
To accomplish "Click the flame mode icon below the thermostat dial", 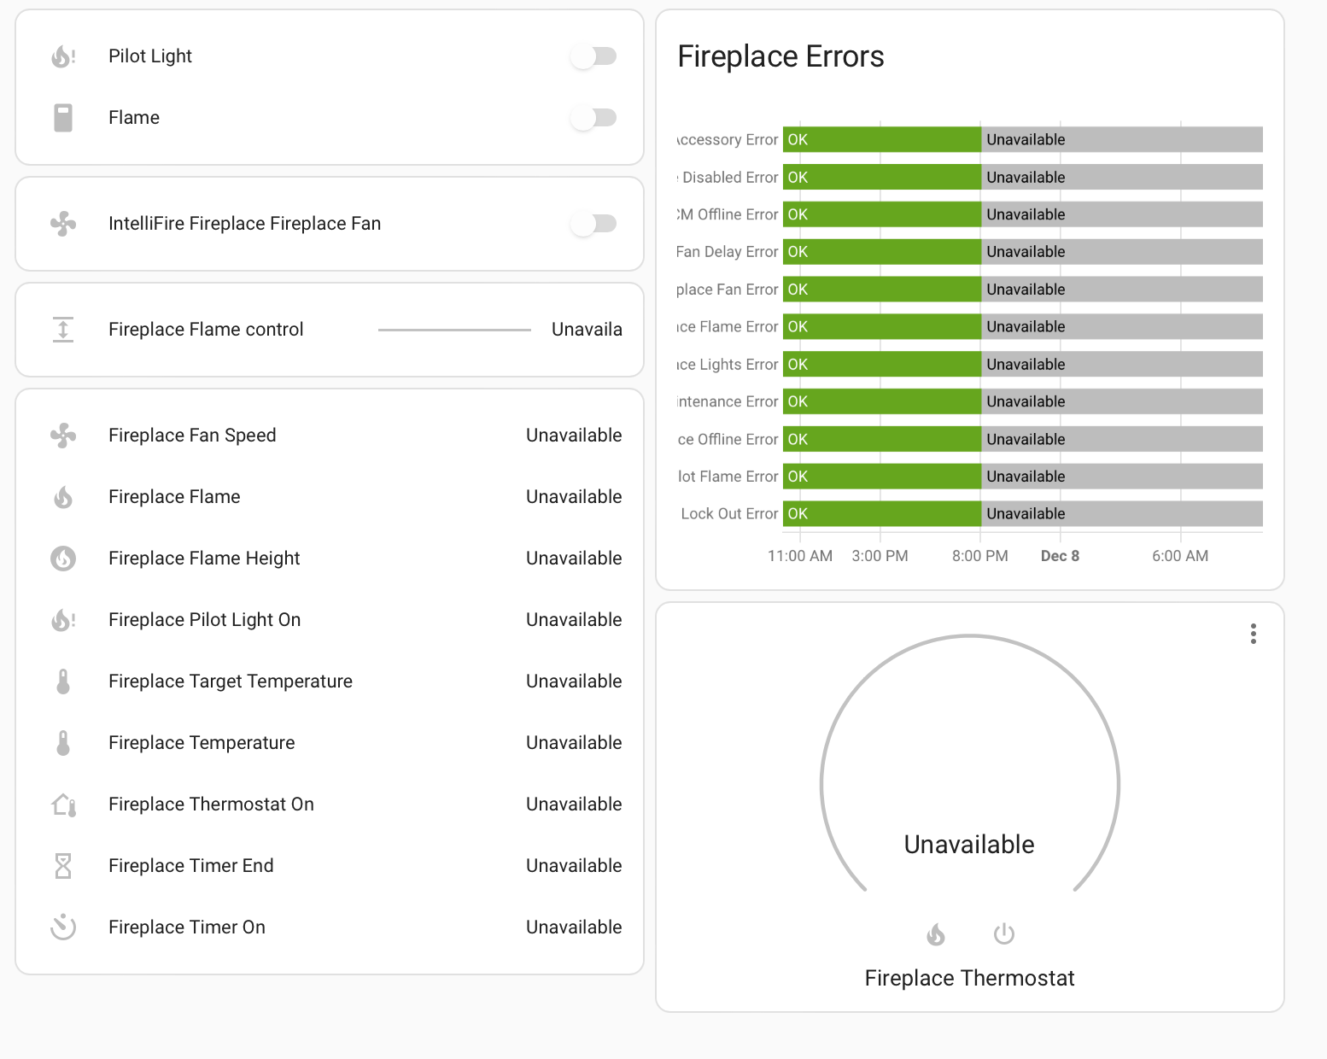I will (x=936, y=933).
